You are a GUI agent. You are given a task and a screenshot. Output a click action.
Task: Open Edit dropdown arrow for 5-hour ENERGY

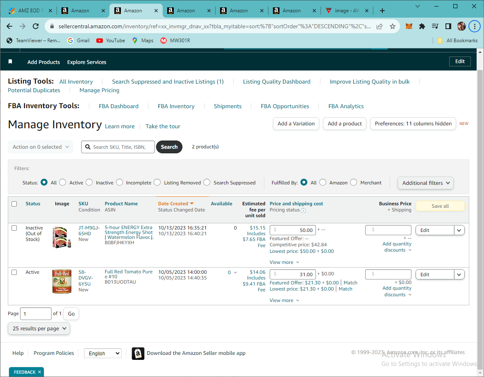459,230
